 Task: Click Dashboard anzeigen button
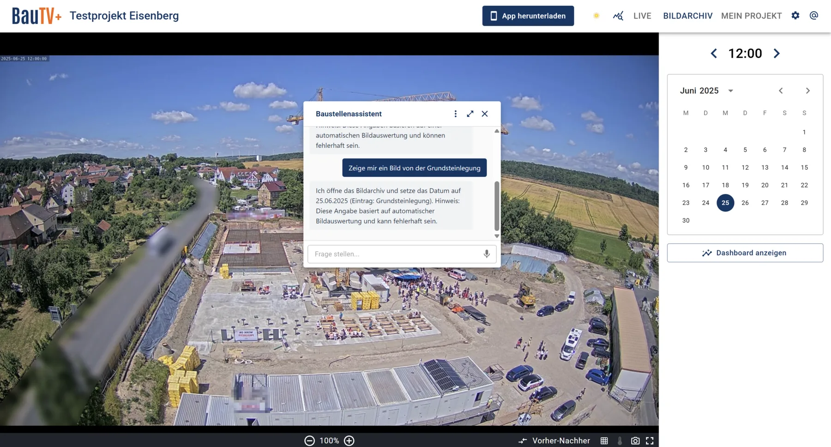click(x=745, y=253)
